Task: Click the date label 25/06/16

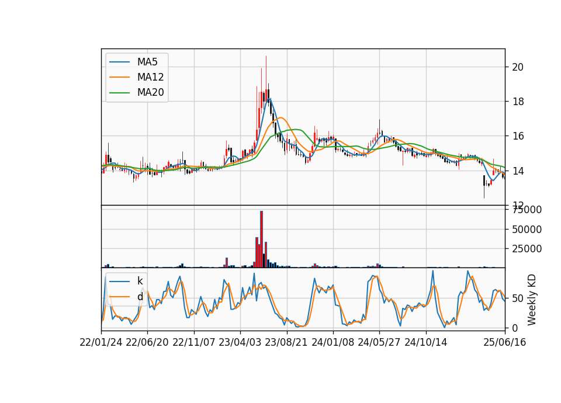Action: point(505,343)
